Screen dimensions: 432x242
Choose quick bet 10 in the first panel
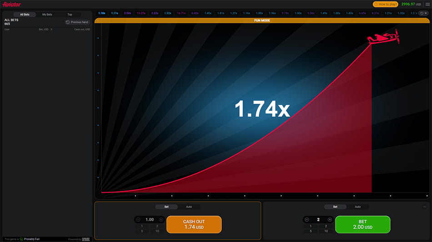(157, 231)
